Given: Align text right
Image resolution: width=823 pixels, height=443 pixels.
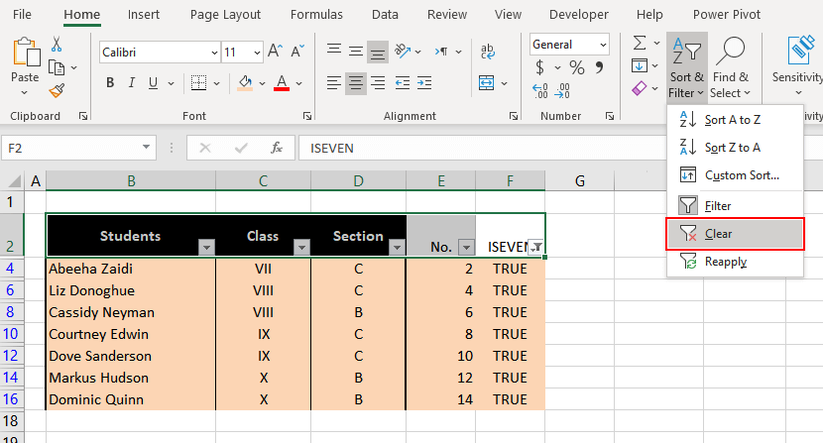Looking at the screenshot, I should tap(378, 83).
